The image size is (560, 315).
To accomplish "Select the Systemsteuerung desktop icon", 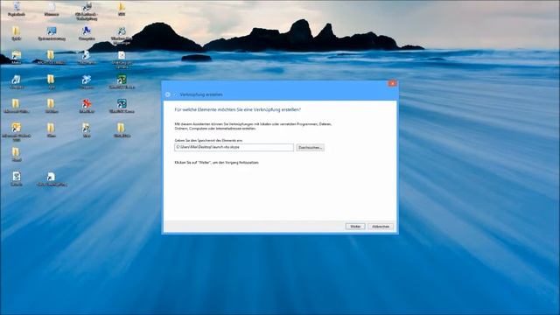I will point(52,33).
